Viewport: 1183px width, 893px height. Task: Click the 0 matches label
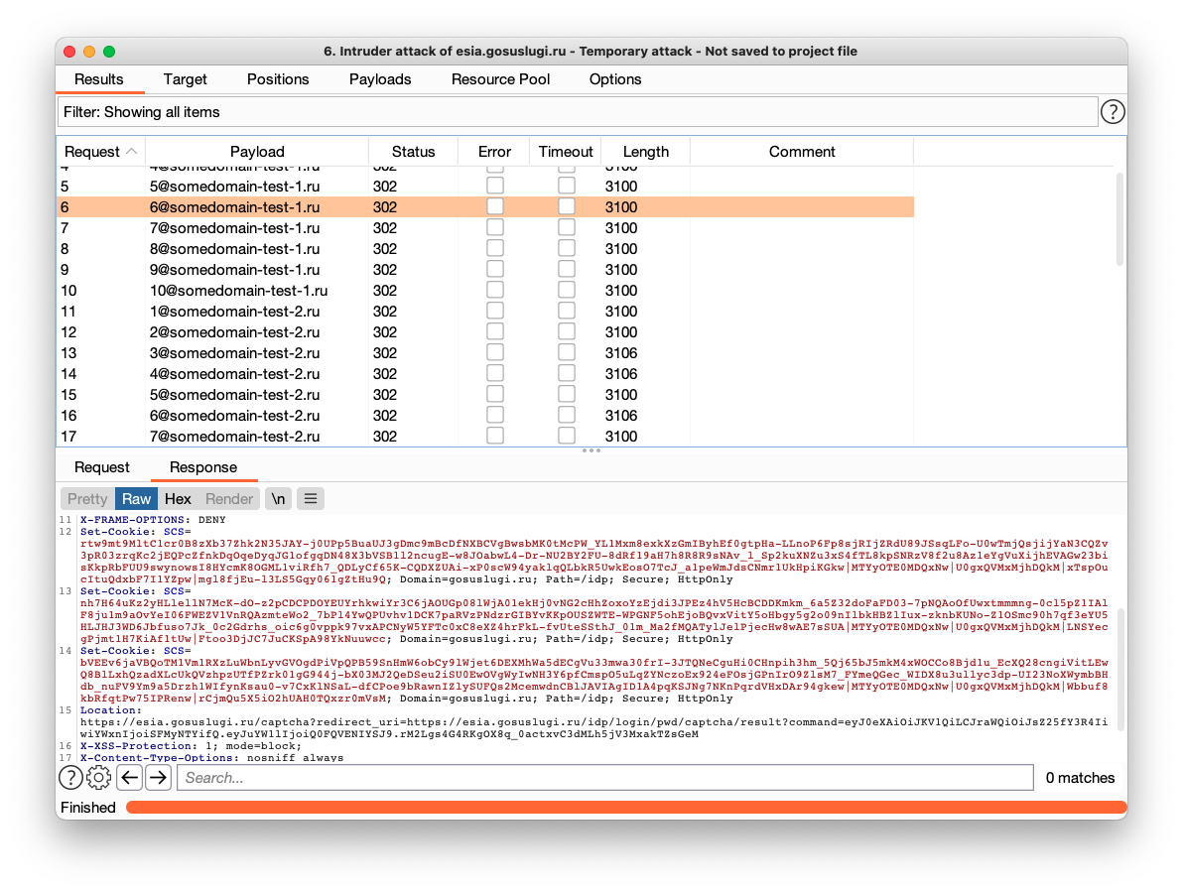click(1080, 778)
